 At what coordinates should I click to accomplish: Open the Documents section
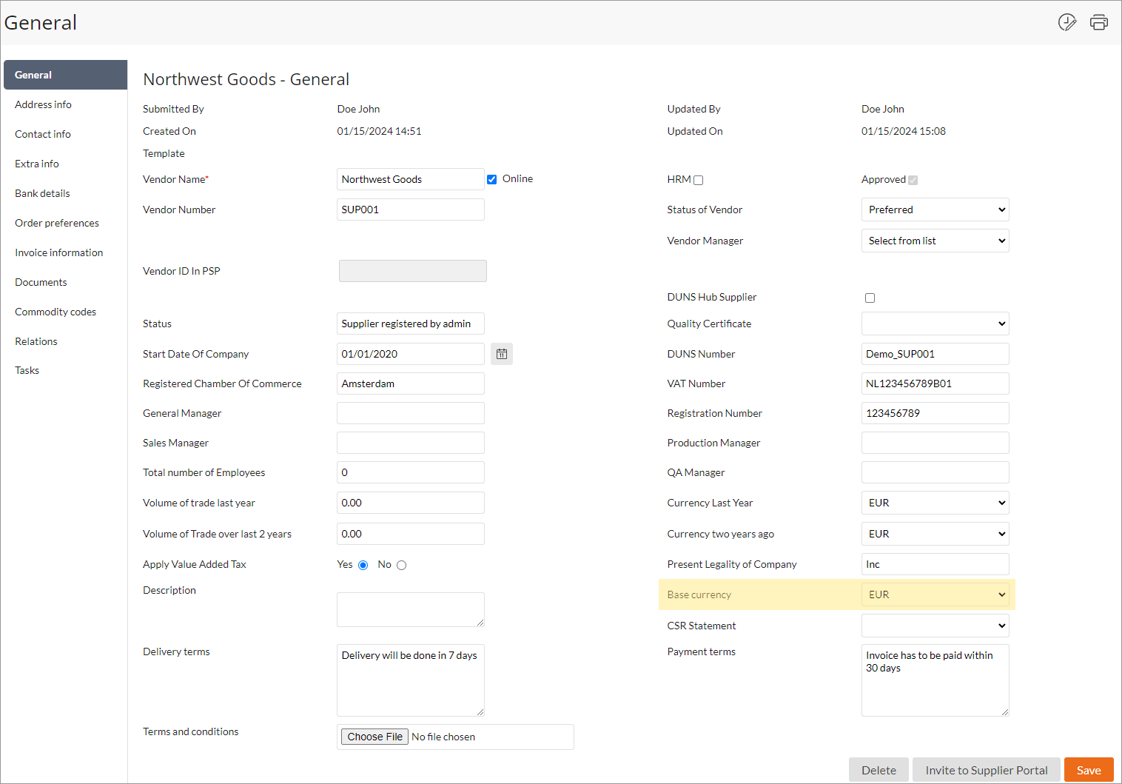tap(41, 282)
